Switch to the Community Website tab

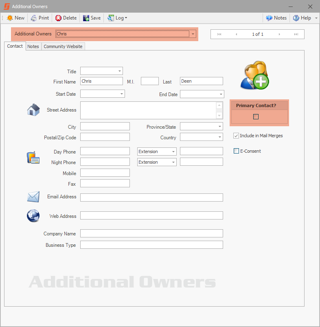coord(63,46)
